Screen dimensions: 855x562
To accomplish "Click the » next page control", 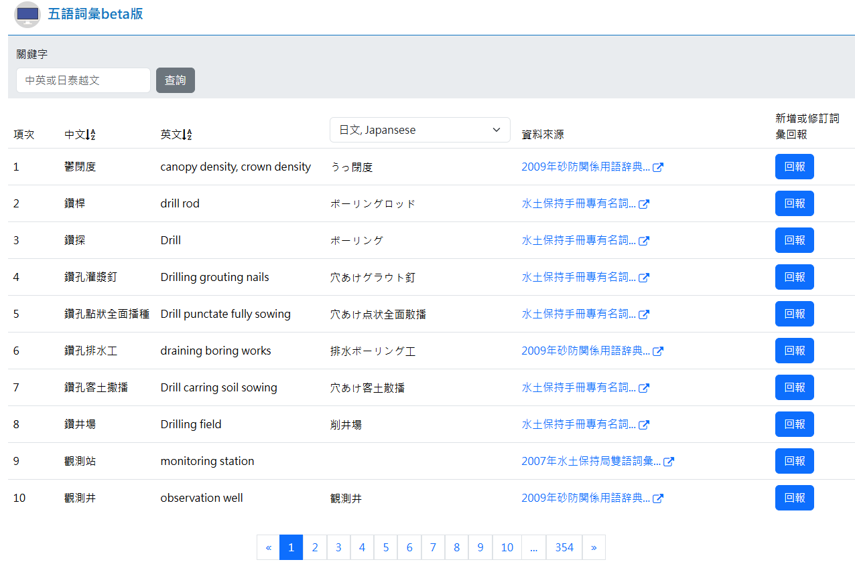I will [593, 547].
